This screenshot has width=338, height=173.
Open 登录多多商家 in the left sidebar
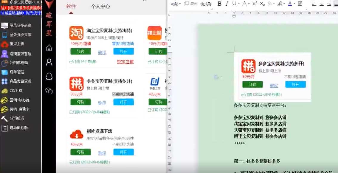click(x=16, y=25)
